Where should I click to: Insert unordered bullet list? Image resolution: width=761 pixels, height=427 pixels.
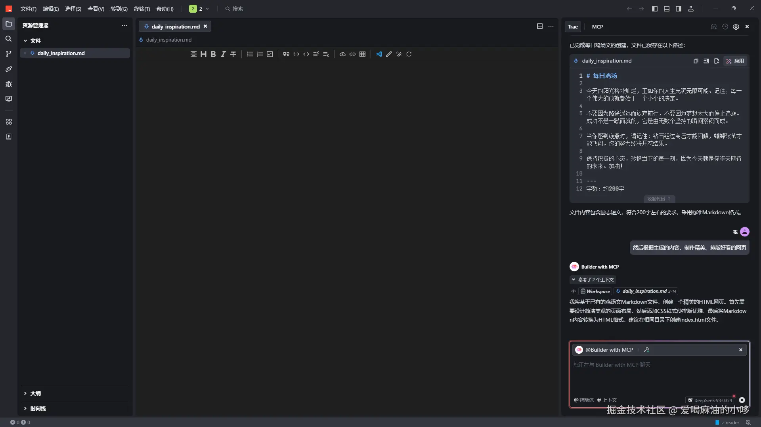(x=250, y=54)
